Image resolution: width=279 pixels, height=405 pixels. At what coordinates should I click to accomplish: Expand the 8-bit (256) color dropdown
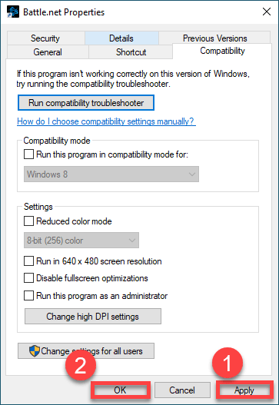coord(81,241)
